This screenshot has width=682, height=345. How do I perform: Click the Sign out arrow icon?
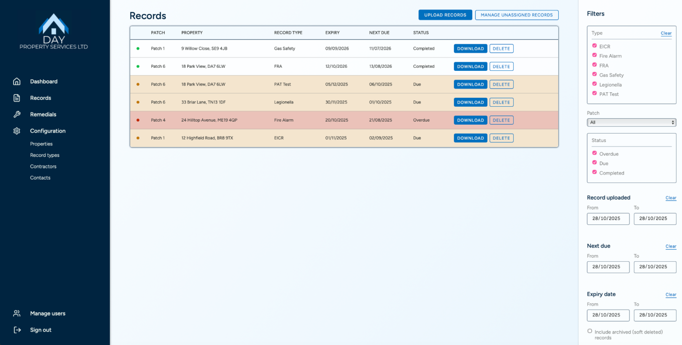click(16, 330)
